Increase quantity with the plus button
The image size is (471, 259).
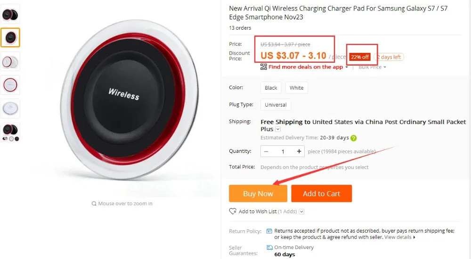coord(299,151)
